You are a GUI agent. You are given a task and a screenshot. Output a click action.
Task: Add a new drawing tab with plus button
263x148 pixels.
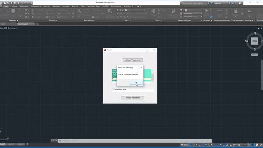pyautogui.click(x=37, y=24)
